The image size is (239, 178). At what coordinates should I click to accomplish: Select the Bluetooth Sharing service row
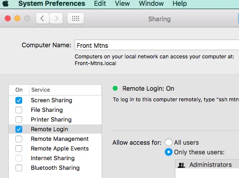click(55, 168)
